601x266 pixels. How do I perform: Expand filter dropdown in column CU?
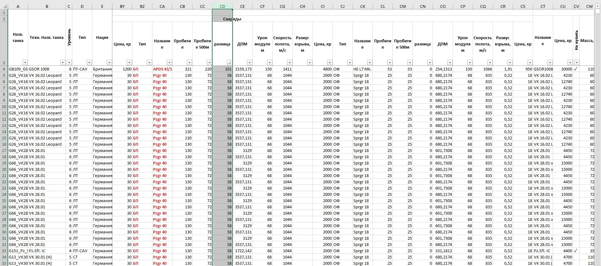tap(570, 63)
